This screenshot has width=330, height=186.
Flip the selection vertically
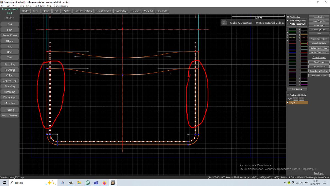coord(104,11)
